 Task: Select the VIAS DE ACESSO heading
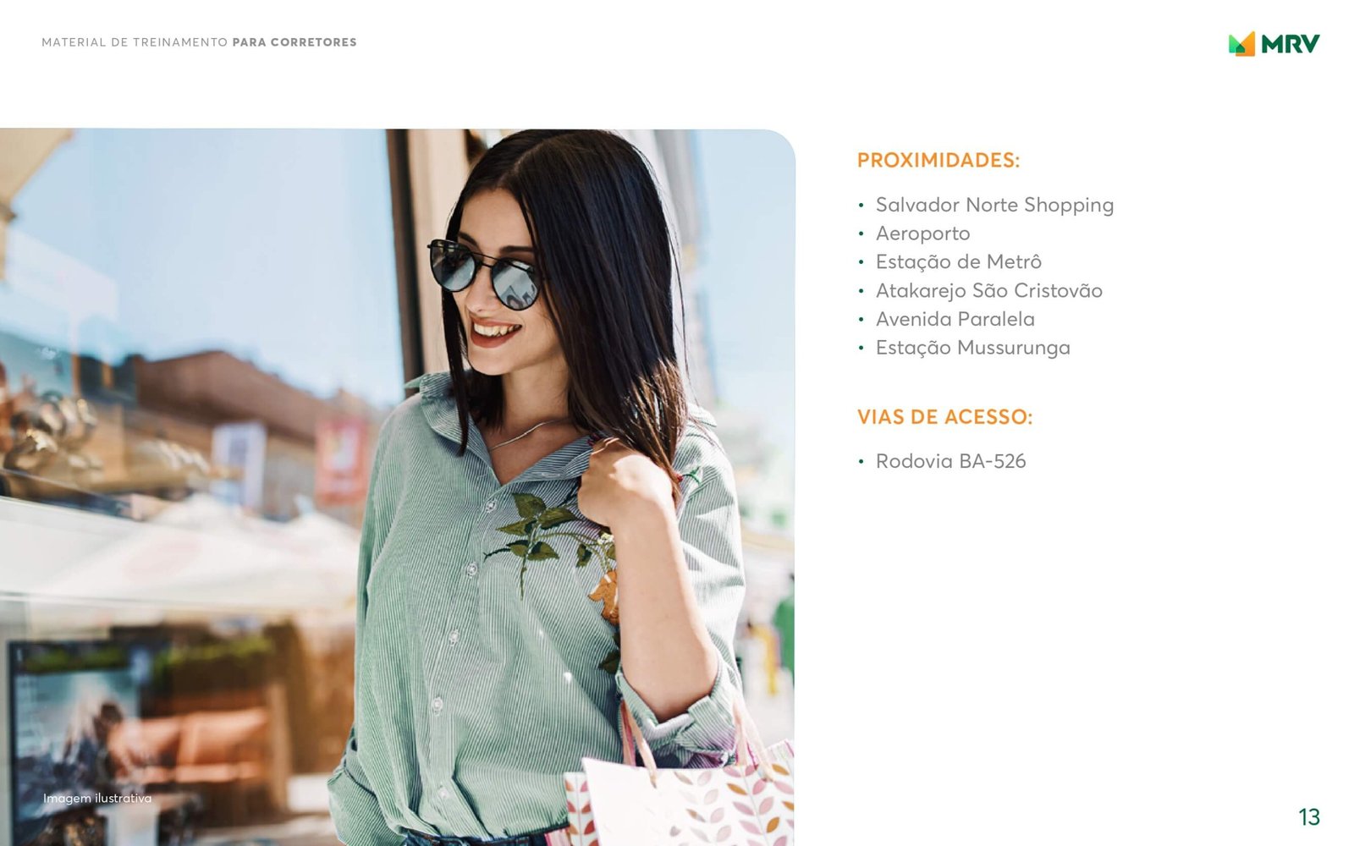[944, 417]
